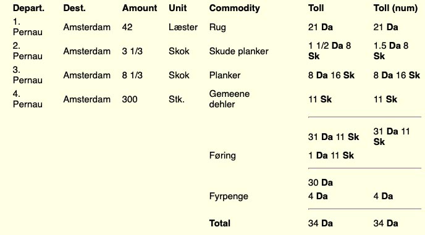Screen dimensions: 425x235
Task: Click the Toll column header
Action: click(316, 8)
